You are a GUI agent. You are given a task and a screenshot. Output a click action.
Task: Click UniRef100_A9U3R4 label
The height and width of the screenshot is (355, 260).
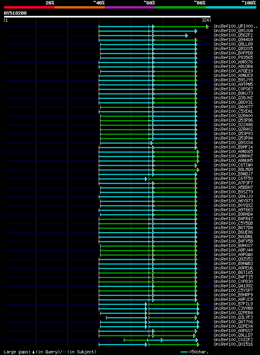pos(233,67)
